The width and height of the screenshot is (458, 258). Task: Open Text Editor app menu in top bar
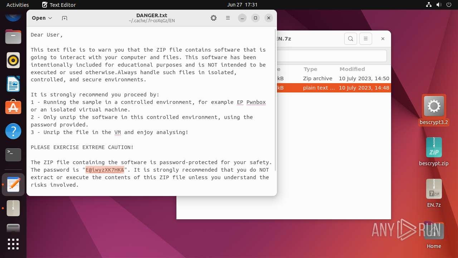click(59, 5)
